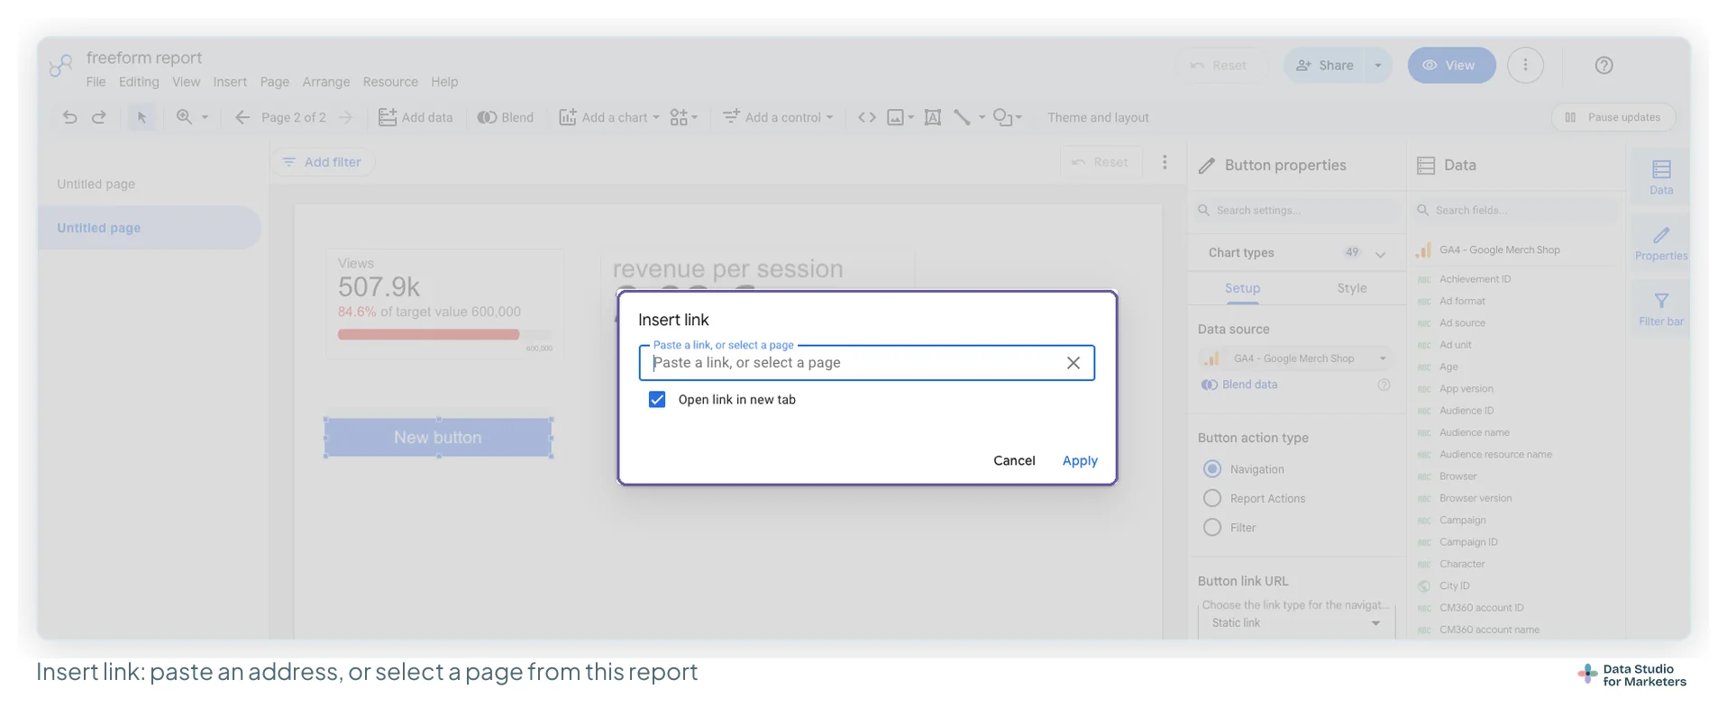Click Pause updates toggle button
Image resolution: width=1727 pixels, height=707 pixels.
click(x=1613, y=117)
